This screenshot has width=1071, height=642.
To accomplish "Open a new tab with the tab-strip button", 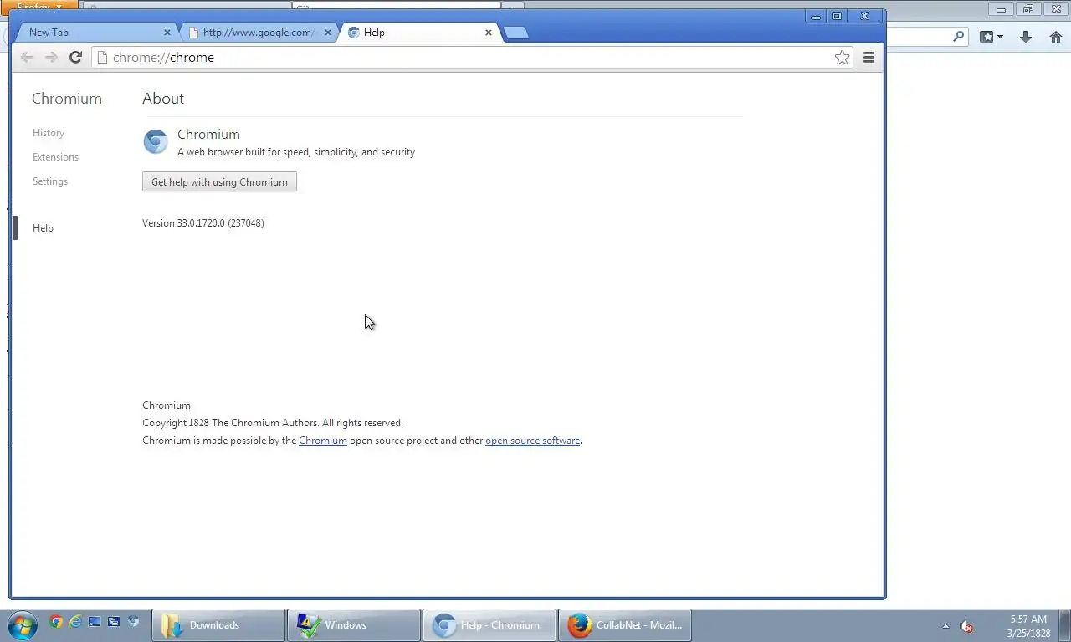I will click(516, 33).
